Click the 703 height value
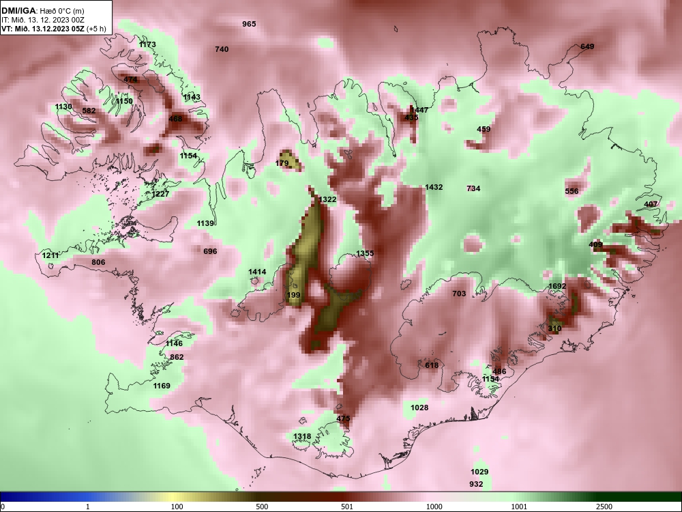The image size is (682, 512). [459, 294]
